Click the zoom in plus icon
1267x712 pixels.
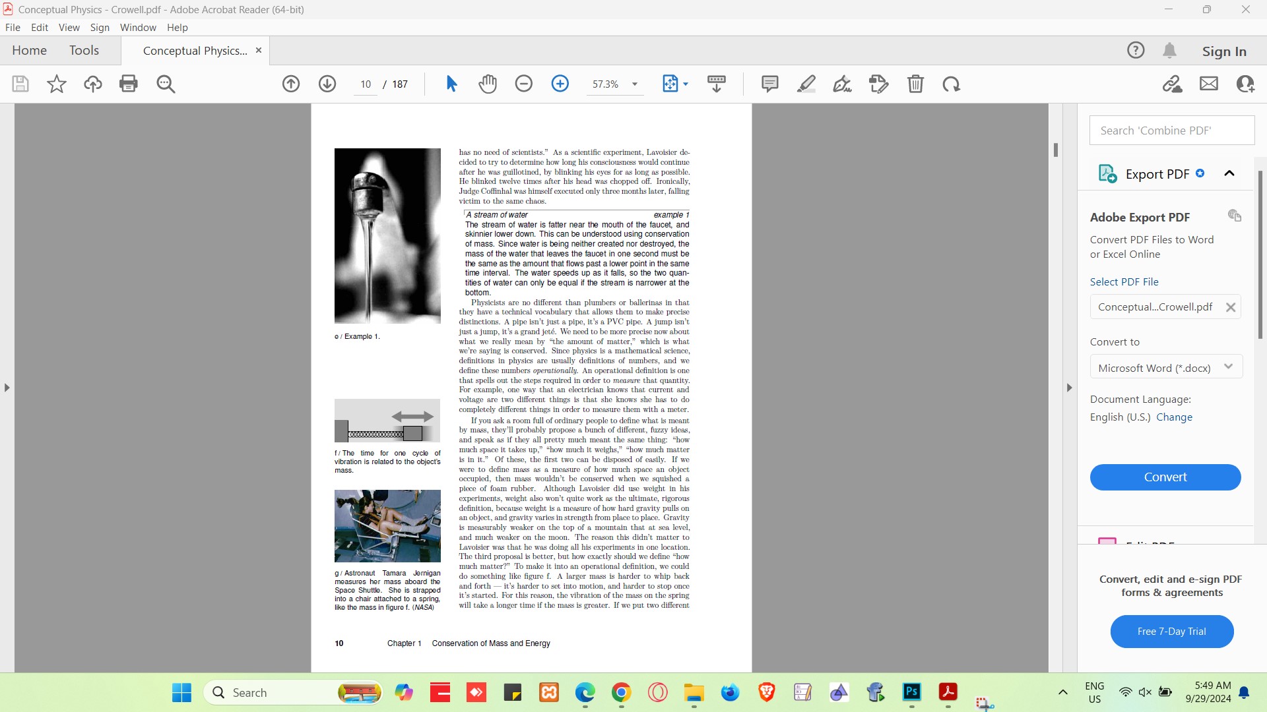pyautogui.click(x=560, y=84)
